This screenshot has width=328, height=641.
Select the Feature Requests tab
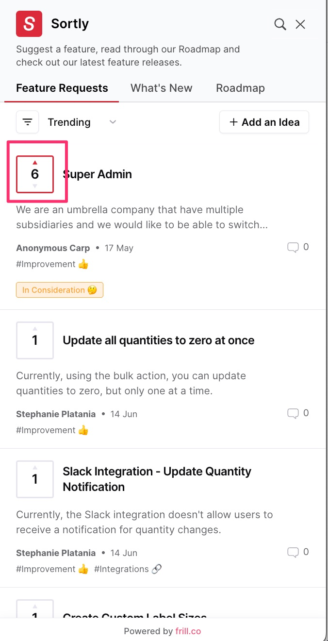62,88
